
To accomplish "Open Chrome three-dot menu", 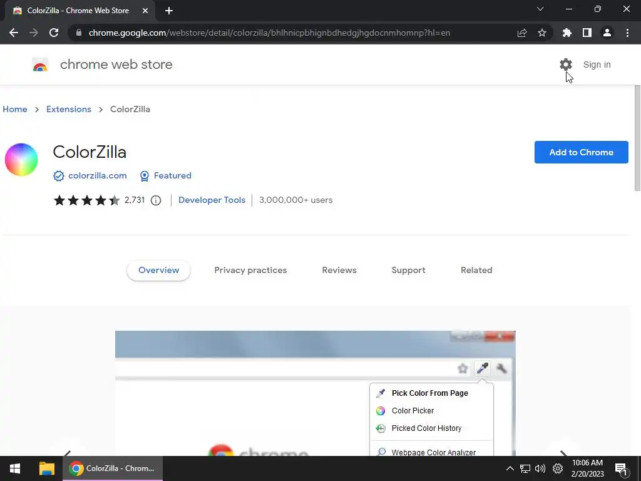I will (x=627, y=33).
